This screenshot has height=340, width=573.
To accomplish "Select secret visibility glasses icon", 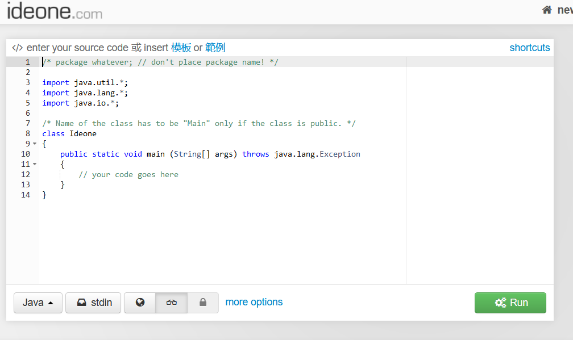I will (x=172, y=303).
